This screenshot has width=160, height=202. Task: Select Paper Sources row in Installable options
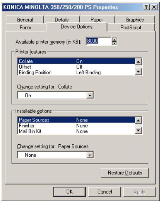(76, 120)
